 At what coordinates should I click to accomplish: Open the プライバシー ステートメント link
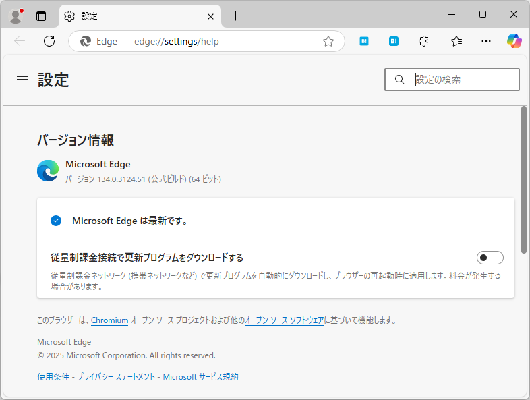pos(116,376)
